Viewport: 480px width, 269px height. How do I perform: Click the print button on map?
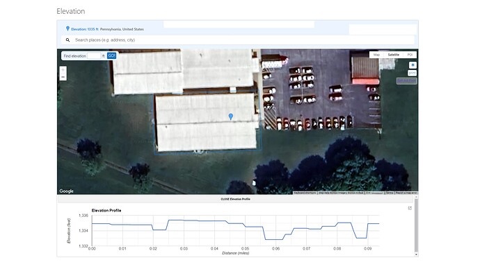click(413, 73)
